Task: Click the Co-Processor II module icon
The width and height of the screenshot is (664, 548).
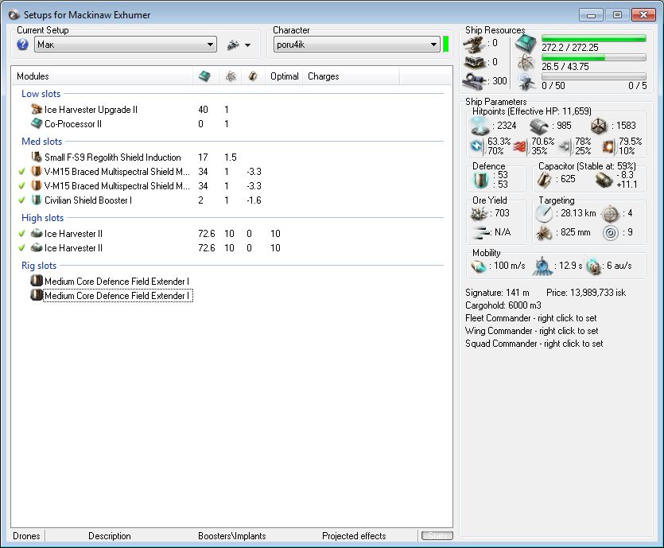Action: 37,123
